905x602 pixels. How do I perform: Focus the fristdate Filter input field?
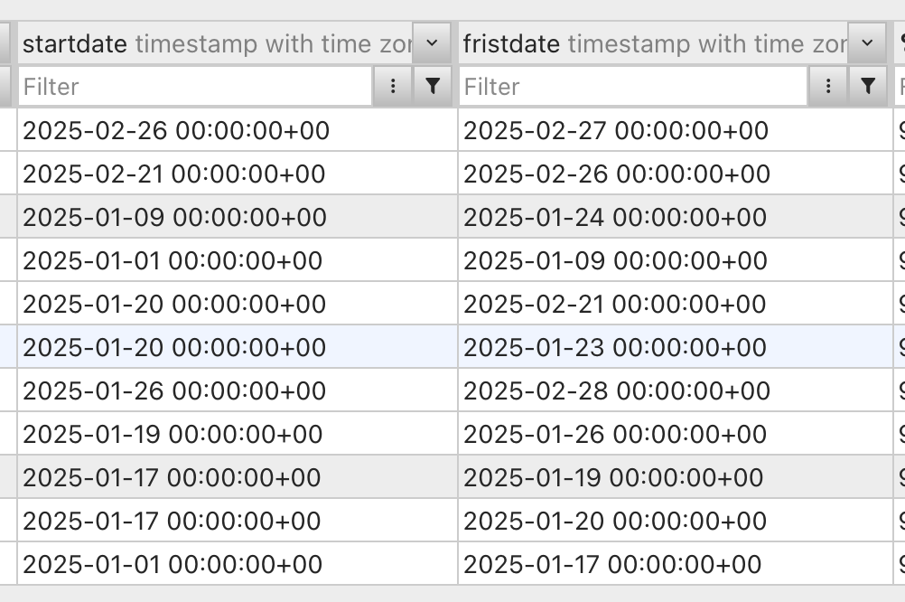[x=633, y=87]
